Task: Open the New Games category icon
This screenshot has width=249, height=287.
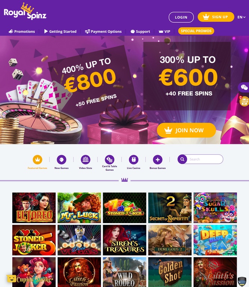Action: [62, 160]
